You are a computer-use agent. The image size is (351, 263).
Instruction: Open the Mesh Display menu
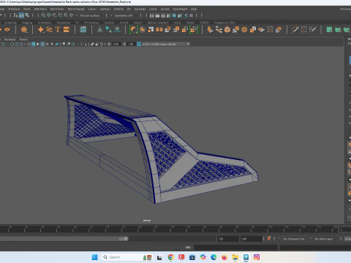click(76, 9)
